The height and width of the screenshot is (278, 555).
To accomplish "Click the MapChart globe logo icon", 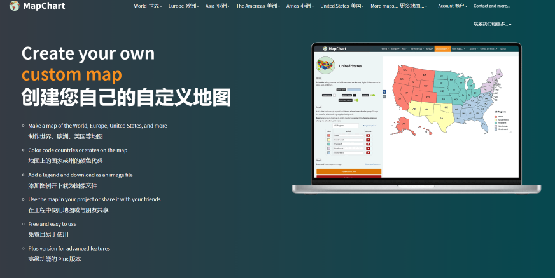I will [x=14, y=6].
